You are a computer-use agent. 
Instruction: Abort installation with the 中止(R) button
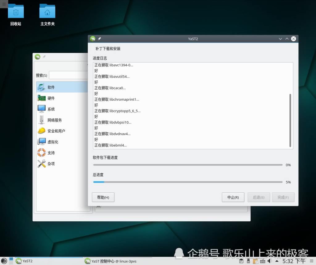233,197
